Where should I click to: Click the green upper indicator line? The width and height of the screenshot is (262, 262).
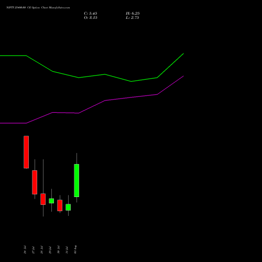(105, 74)
